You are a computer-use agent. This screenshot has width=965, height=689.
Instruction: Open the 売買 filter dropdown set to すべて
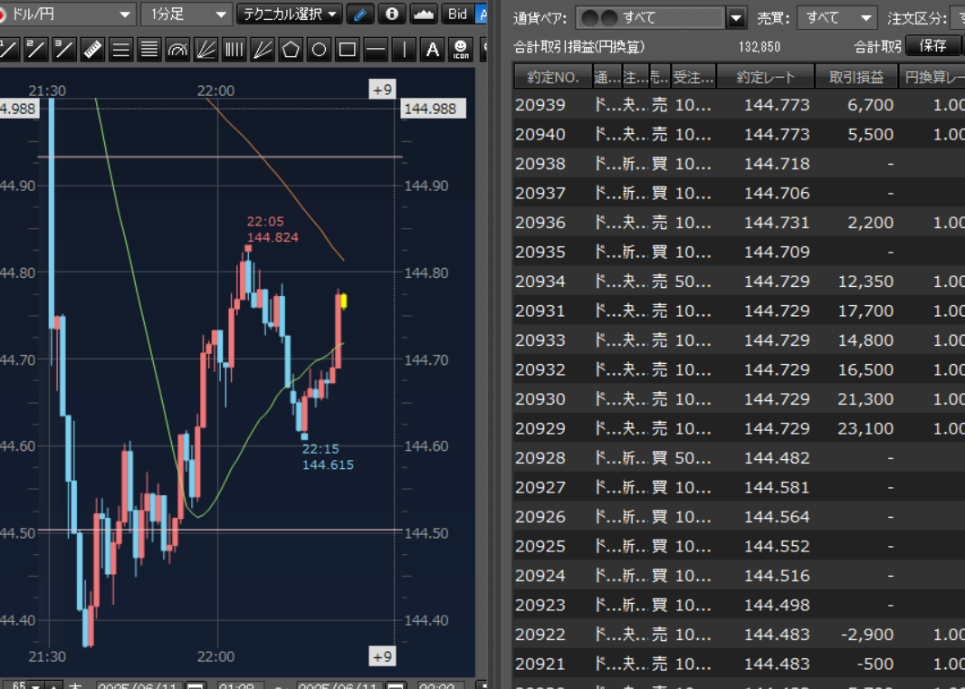pyautogui.click(x=841, y=18)
